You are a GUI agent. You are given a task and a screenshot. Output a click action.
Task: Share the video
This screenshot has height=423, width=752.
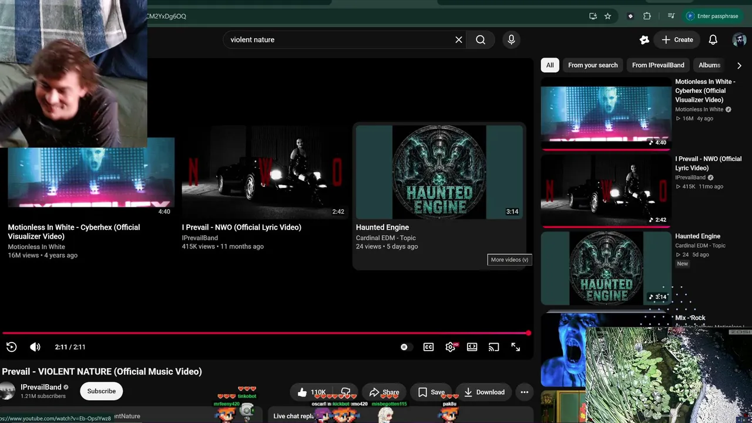click(384, 392)
